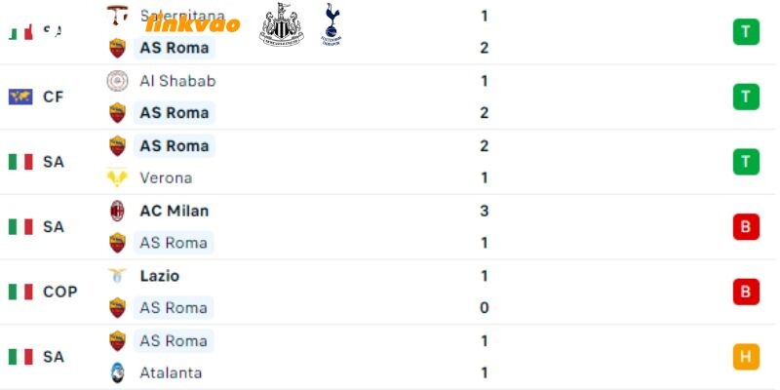The image size is (780, 390).
Task: Click the Atalanta club crest
Action: click(x=117, y=372)
